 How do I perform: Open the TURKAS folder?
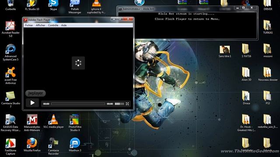click(268, 27)
